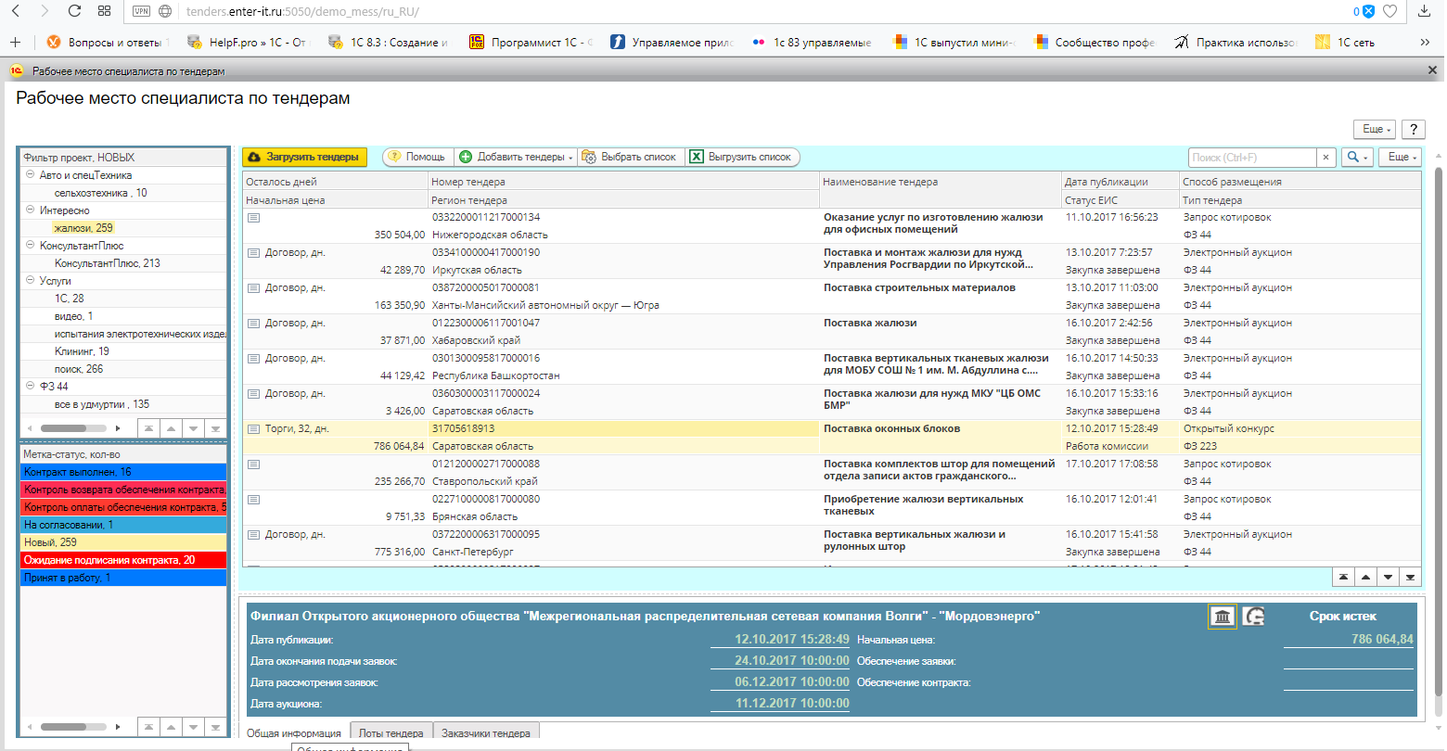This screenshot has width=1447, height=751.
Task: Click the clock icon beside the bank icon
Action: [x=1254, y=617]
